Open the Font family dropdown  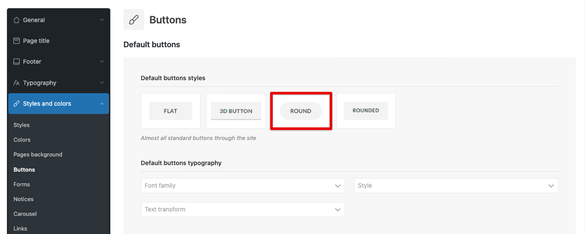243,185
